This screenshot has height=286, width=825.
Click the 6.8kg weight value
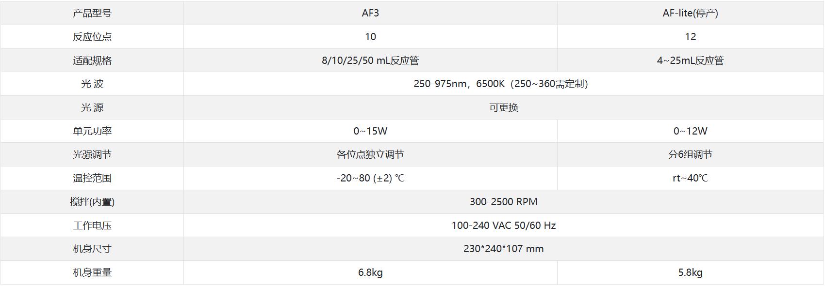point(370,272)
